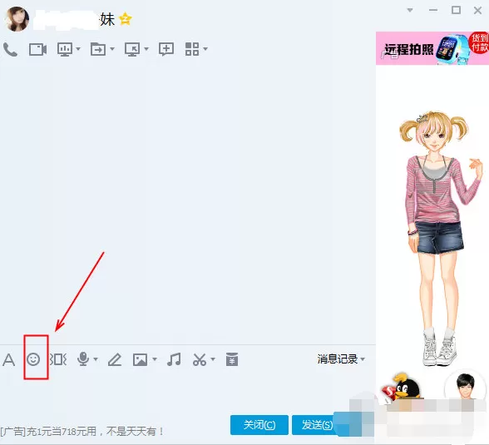Image resolution: width=489 pixels, height=445 pixels.
Task: Start a voice call with phone icon
Action: (x=10, y=49)
